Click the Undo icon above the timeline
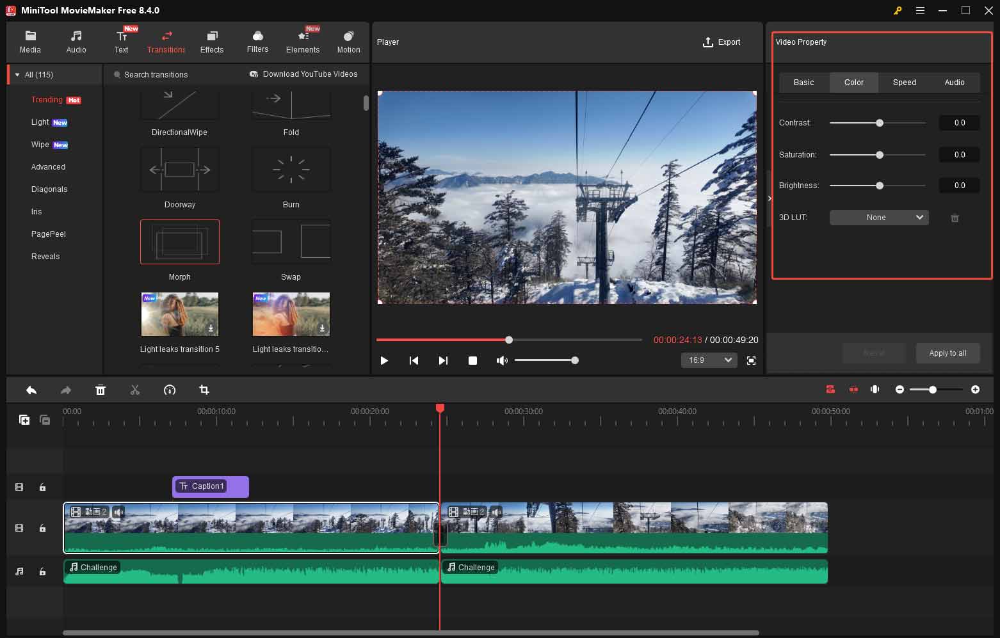The width and height of the screenshot is (1000, 638). pyautogui.click(x=31, y=390)
